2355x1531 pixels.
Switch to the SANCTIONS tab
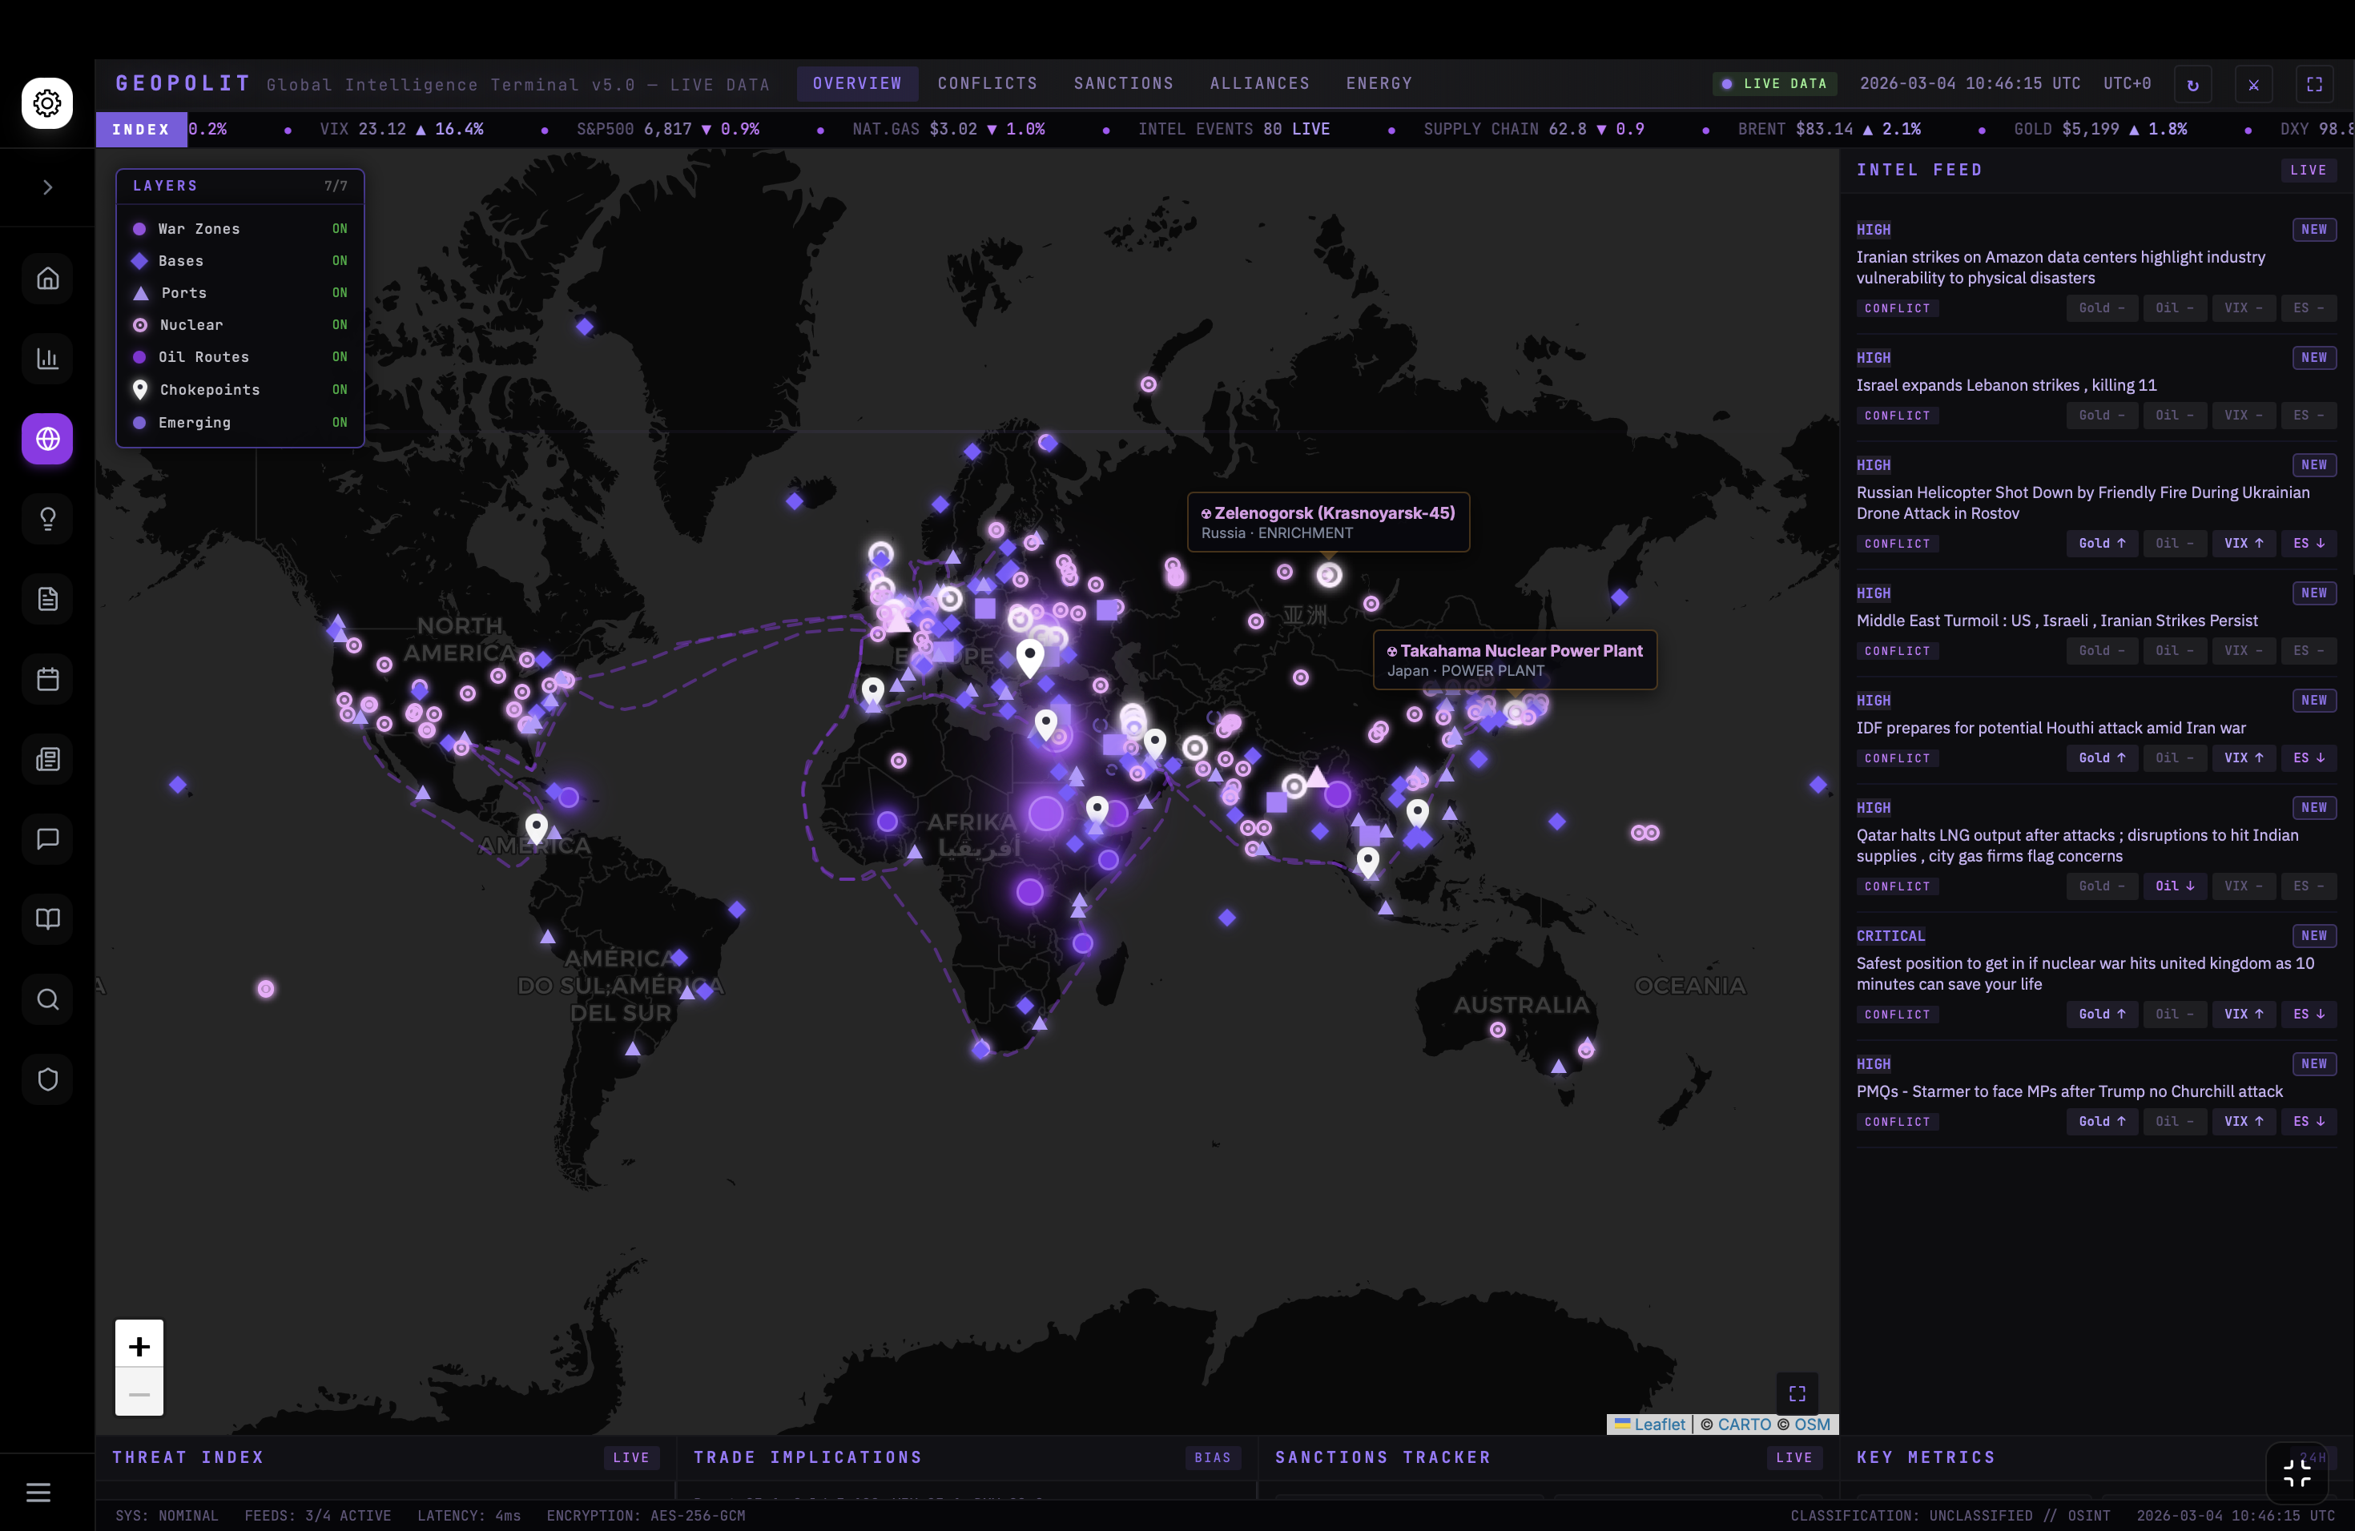click(1123, 83)
